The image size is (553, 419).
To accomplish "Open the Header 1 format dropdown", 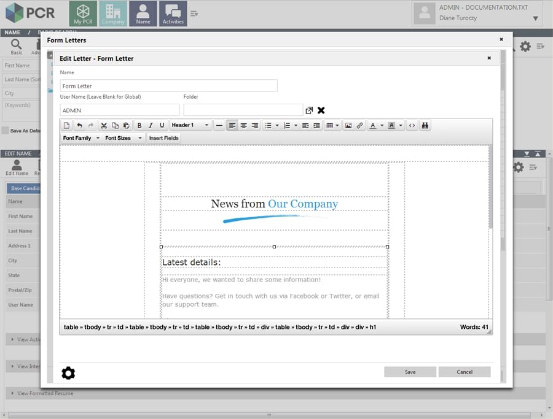I will pyautogui.click(x=190, y=125).
